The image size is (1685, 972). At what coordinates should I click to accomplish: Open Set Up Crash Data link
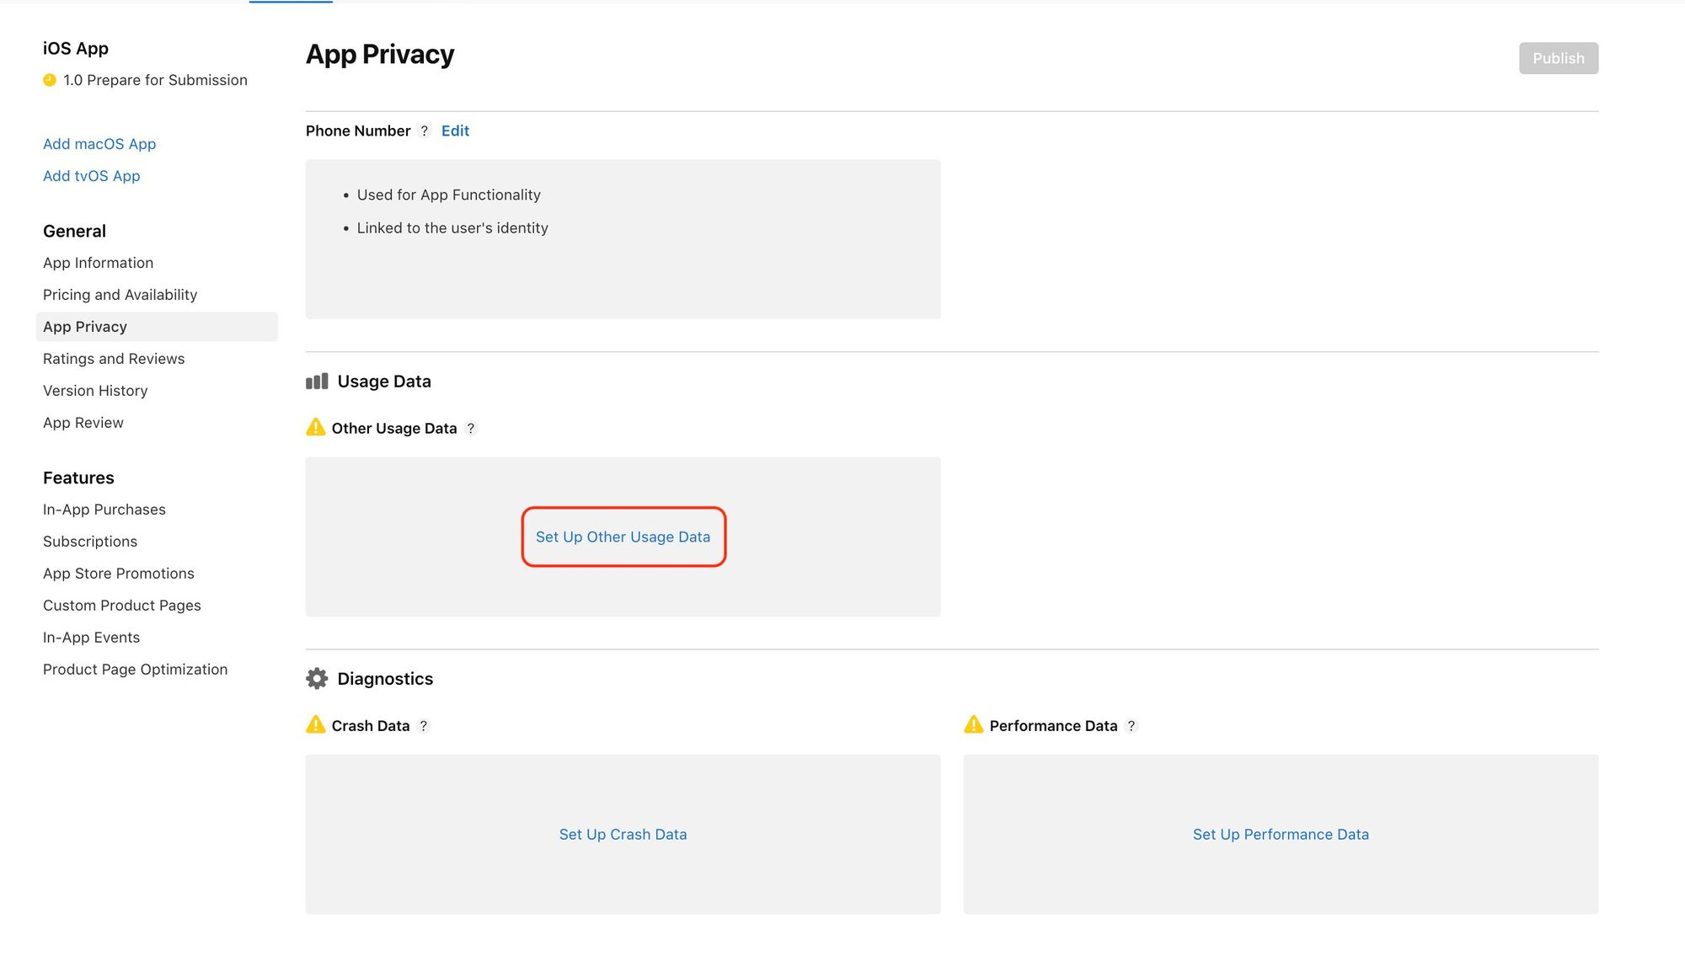[623, 834]
